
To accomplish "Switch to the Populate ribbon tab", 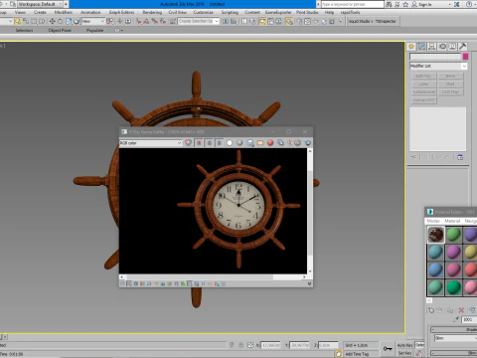I will pos(95,30).
